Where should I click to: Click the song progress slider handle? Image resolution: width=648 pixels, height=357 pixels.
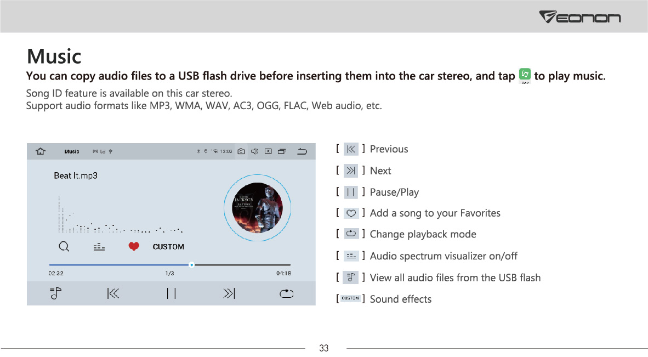tap(191, 265)
